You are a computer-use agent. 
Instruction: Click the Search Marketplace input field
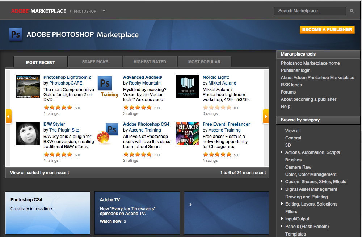pos(310,11)
